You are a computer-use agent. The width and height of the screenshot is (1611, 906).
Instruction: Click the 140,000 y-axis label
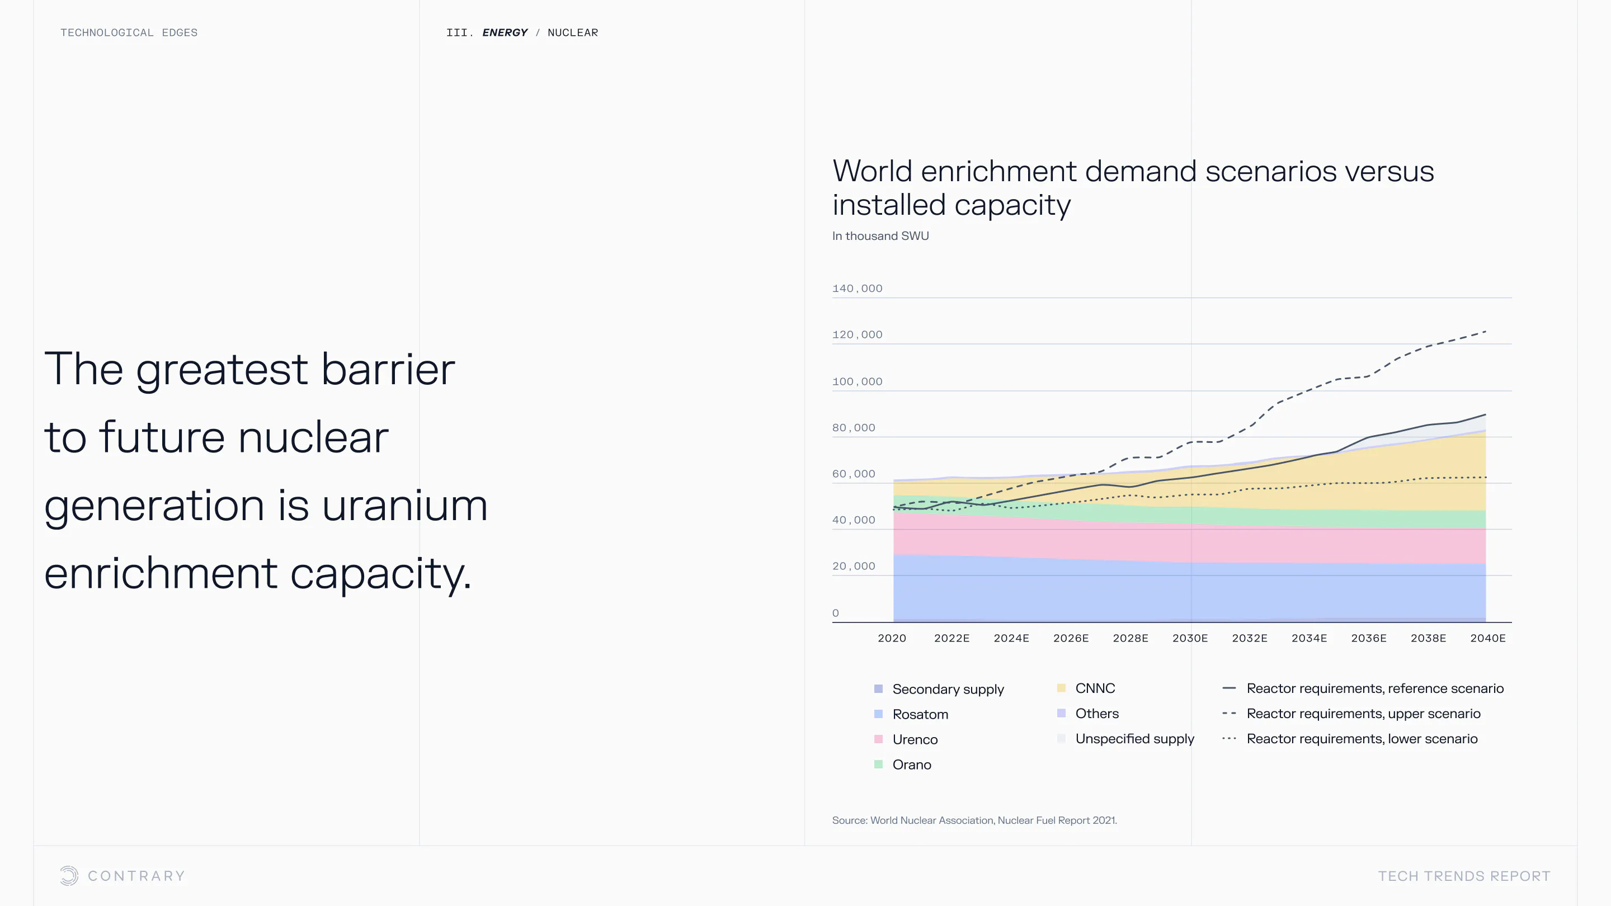point(857,288)
